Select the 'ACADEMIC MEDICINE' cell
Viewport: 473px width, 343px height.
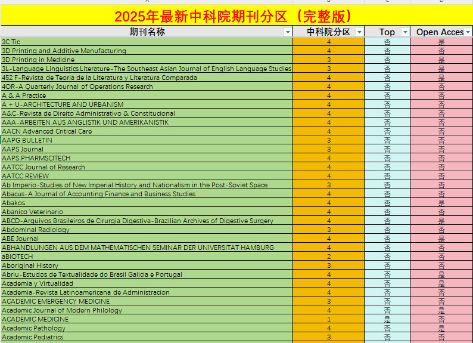[x=147, y=319]
